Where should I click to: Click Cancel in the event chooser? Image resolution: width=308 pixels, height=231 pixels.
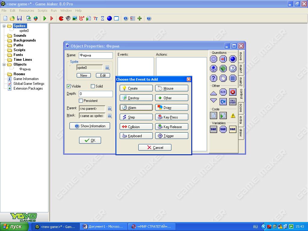pos(155,147)
